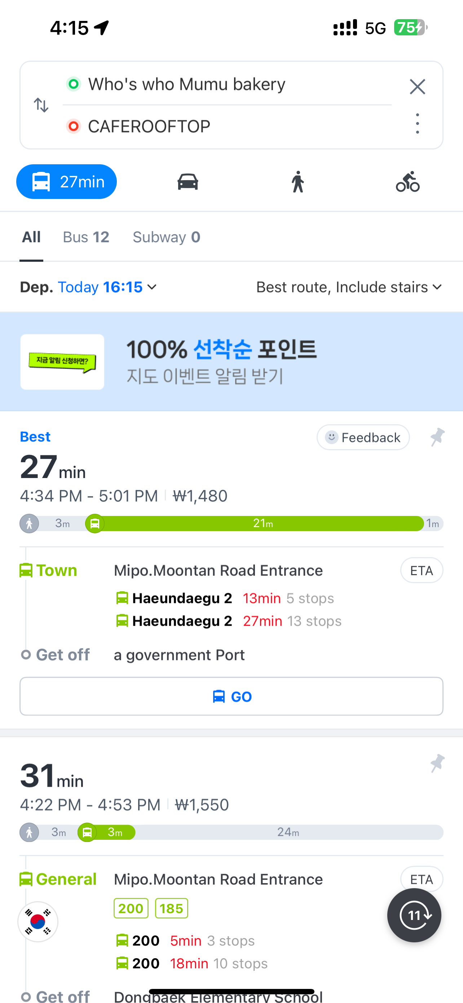Swap origin and destination with arrows icon

click(x=41, y=105)
